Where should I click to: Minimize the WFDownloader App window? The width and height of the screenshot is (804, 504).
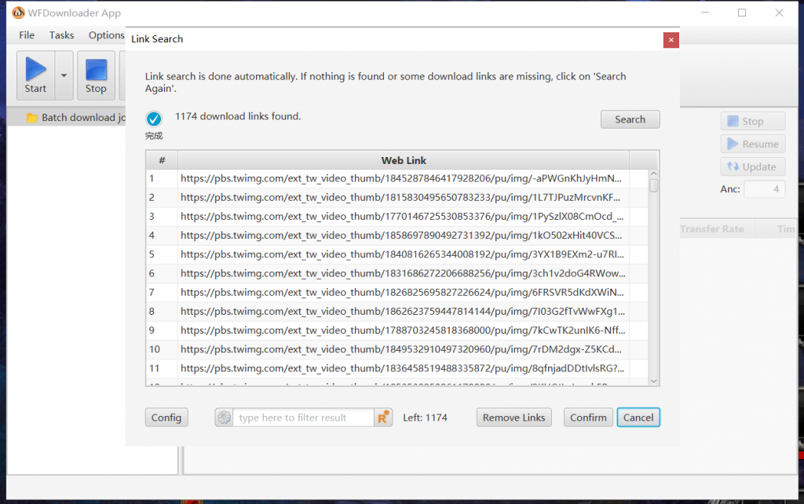point(705,13)
